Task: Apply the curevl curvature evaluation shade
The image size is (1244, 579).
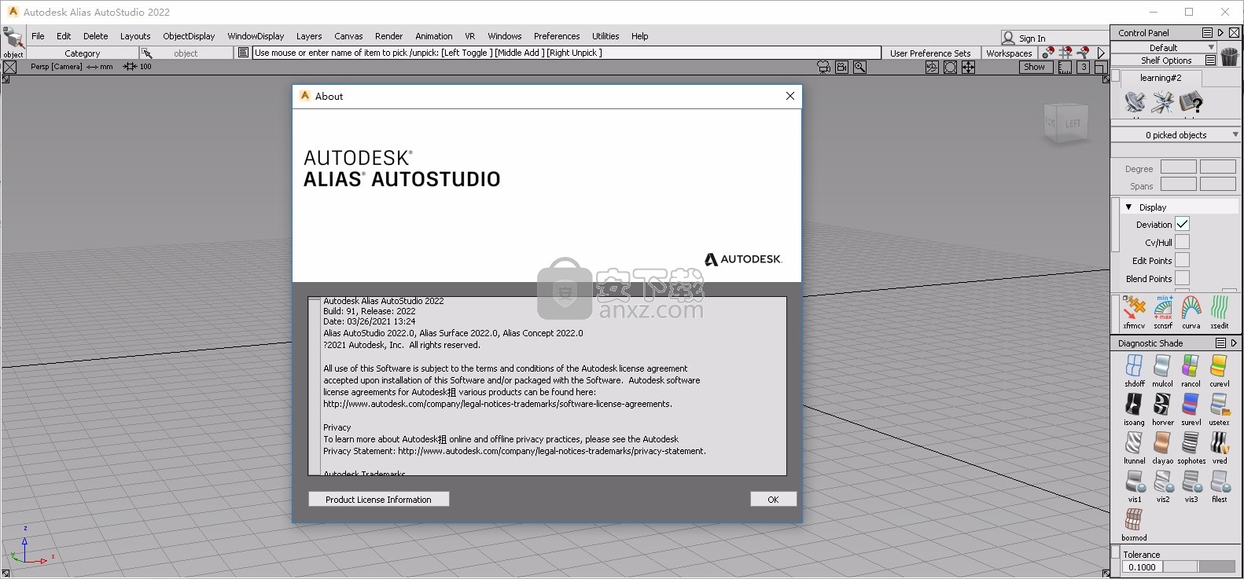Action: tap(1219, 366)
